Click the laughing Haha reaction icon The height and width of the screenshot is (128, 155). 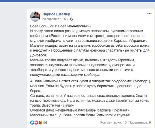(40, 123)
